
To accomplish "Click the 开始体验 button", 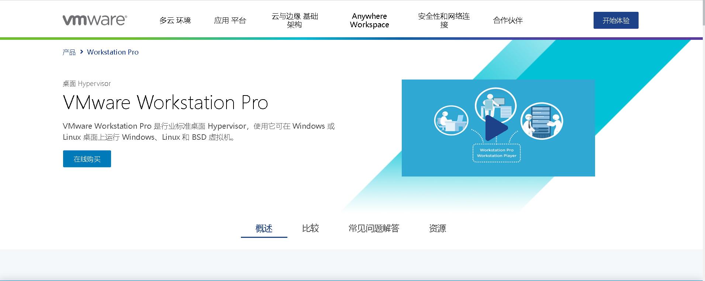I will (x=616, y=20).
